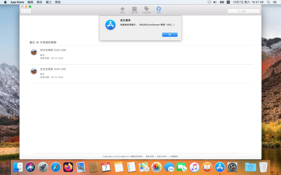
Task: Open Safari from the Dock
Action: pos(55,167)
